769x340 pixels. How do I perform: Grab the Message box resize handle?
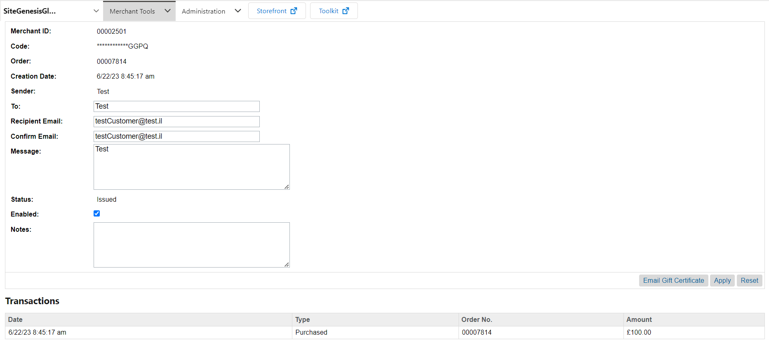287,187
